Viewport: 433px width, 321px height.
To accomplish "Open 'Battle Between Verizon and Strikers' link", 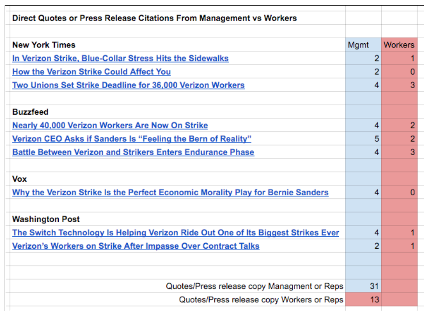I will (133, 152).
